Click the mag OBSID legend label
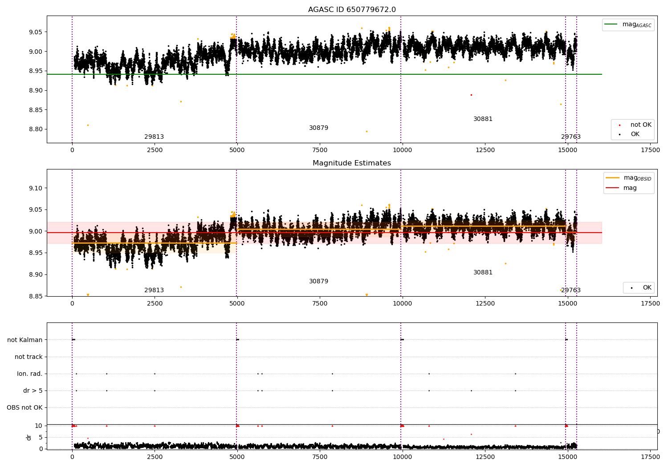668x467 pixels. (637, 178)
